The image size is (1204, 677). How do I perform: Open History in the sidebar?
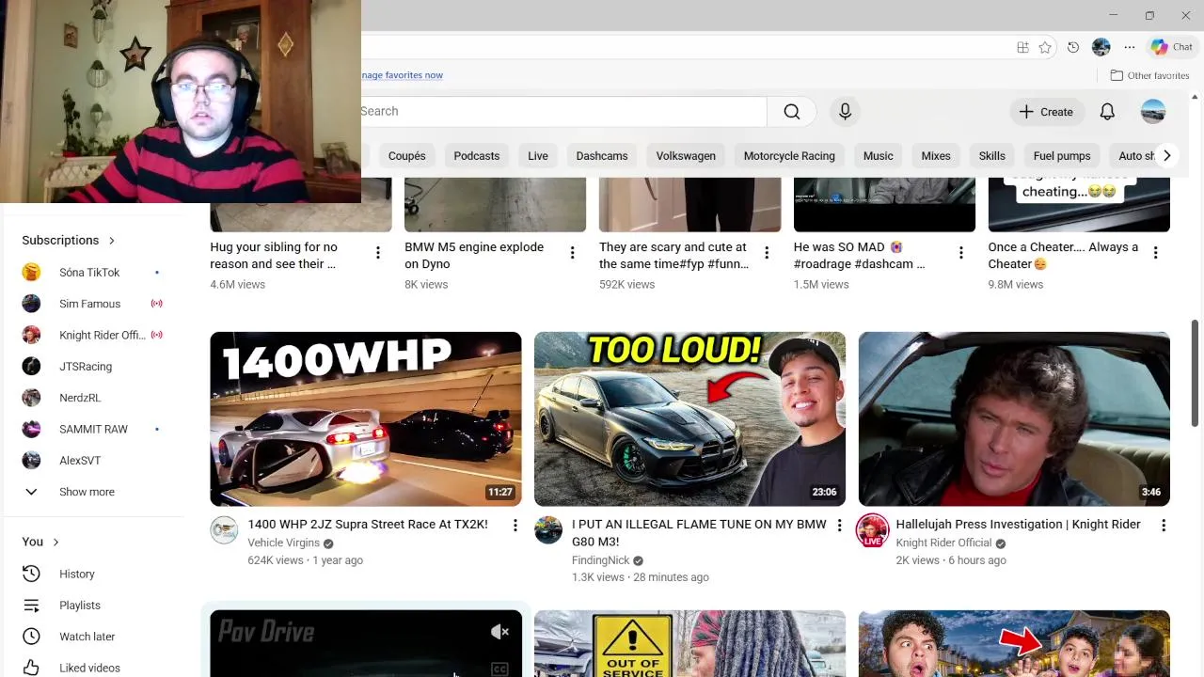[x=93, y=574]
